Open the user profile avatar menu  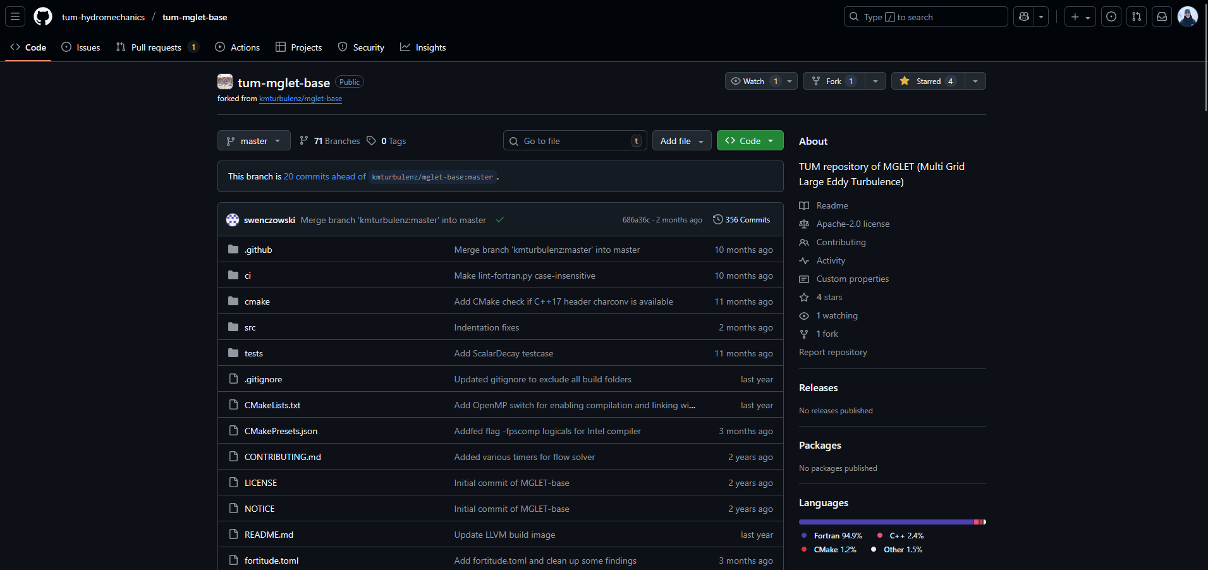point(1187,17)
